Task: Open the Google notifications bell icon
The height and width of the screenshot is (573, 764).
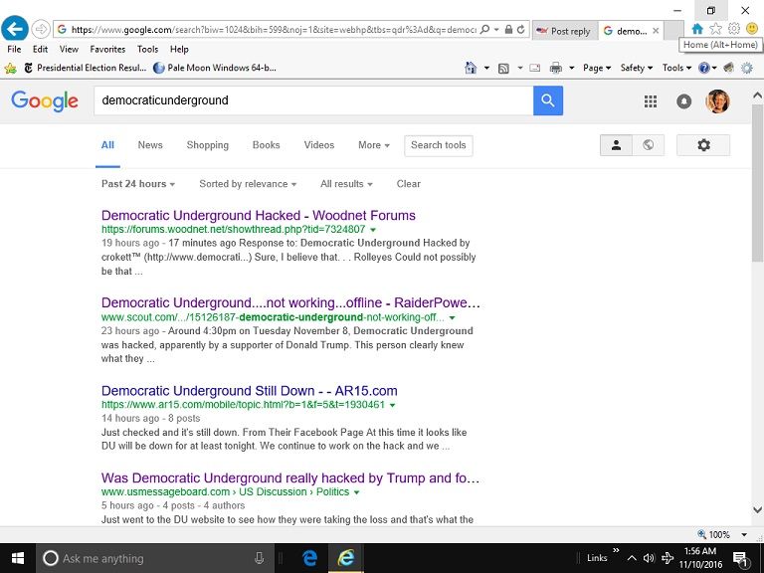Action: click(684, 101)
